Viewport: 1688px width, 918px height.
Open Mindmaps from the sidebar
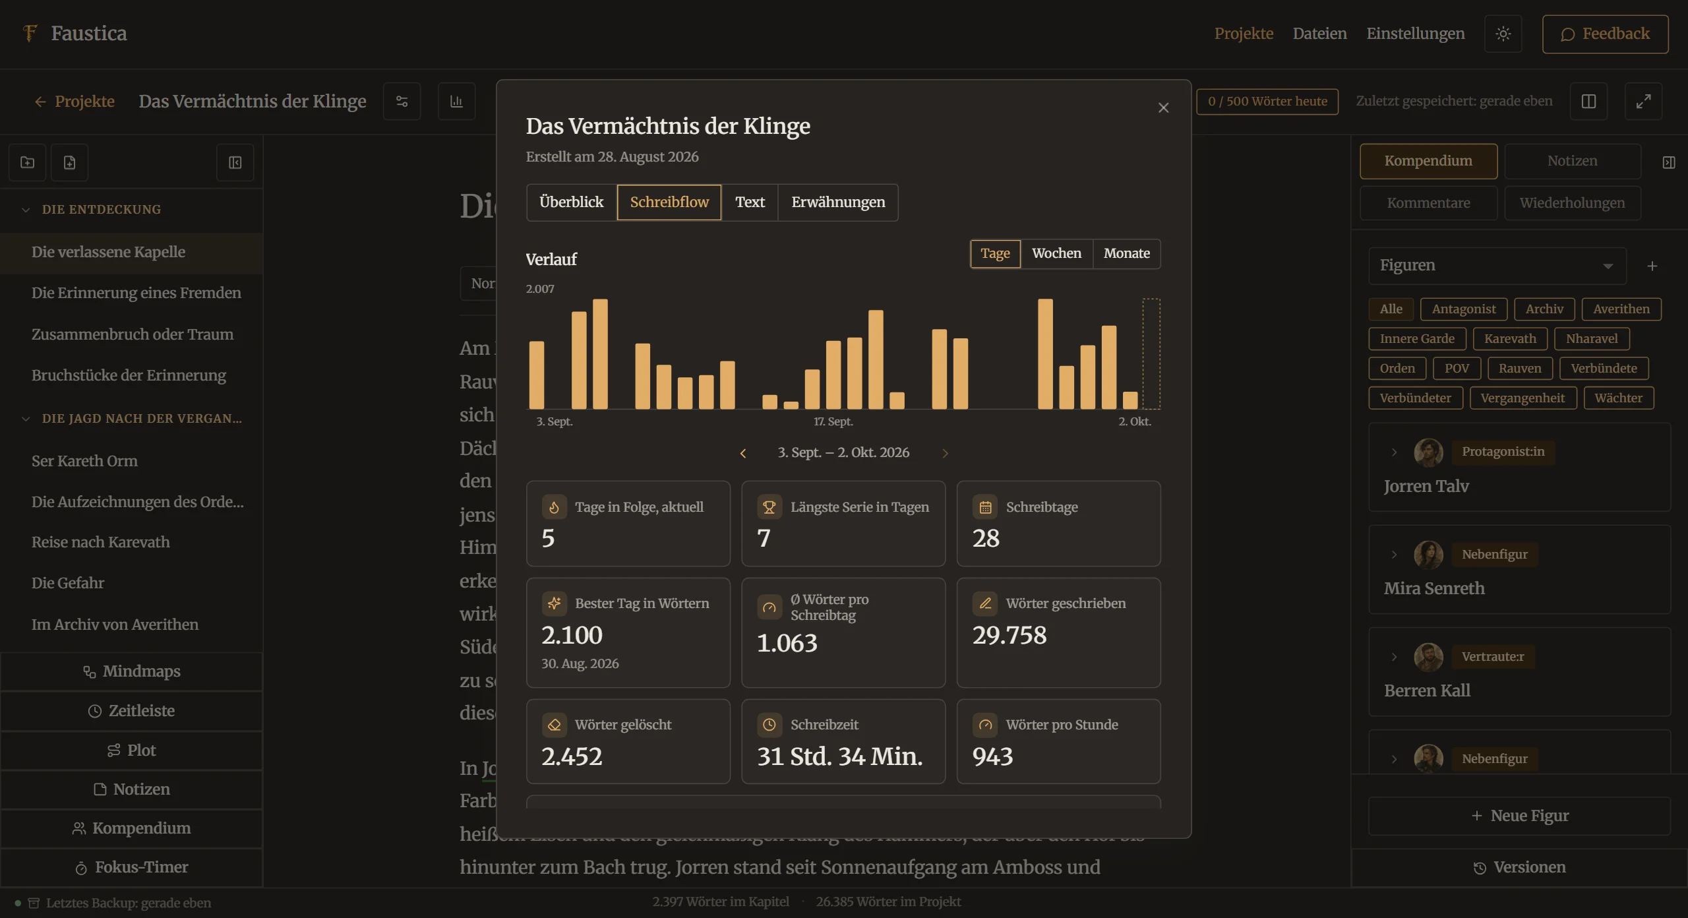point(132,671)
